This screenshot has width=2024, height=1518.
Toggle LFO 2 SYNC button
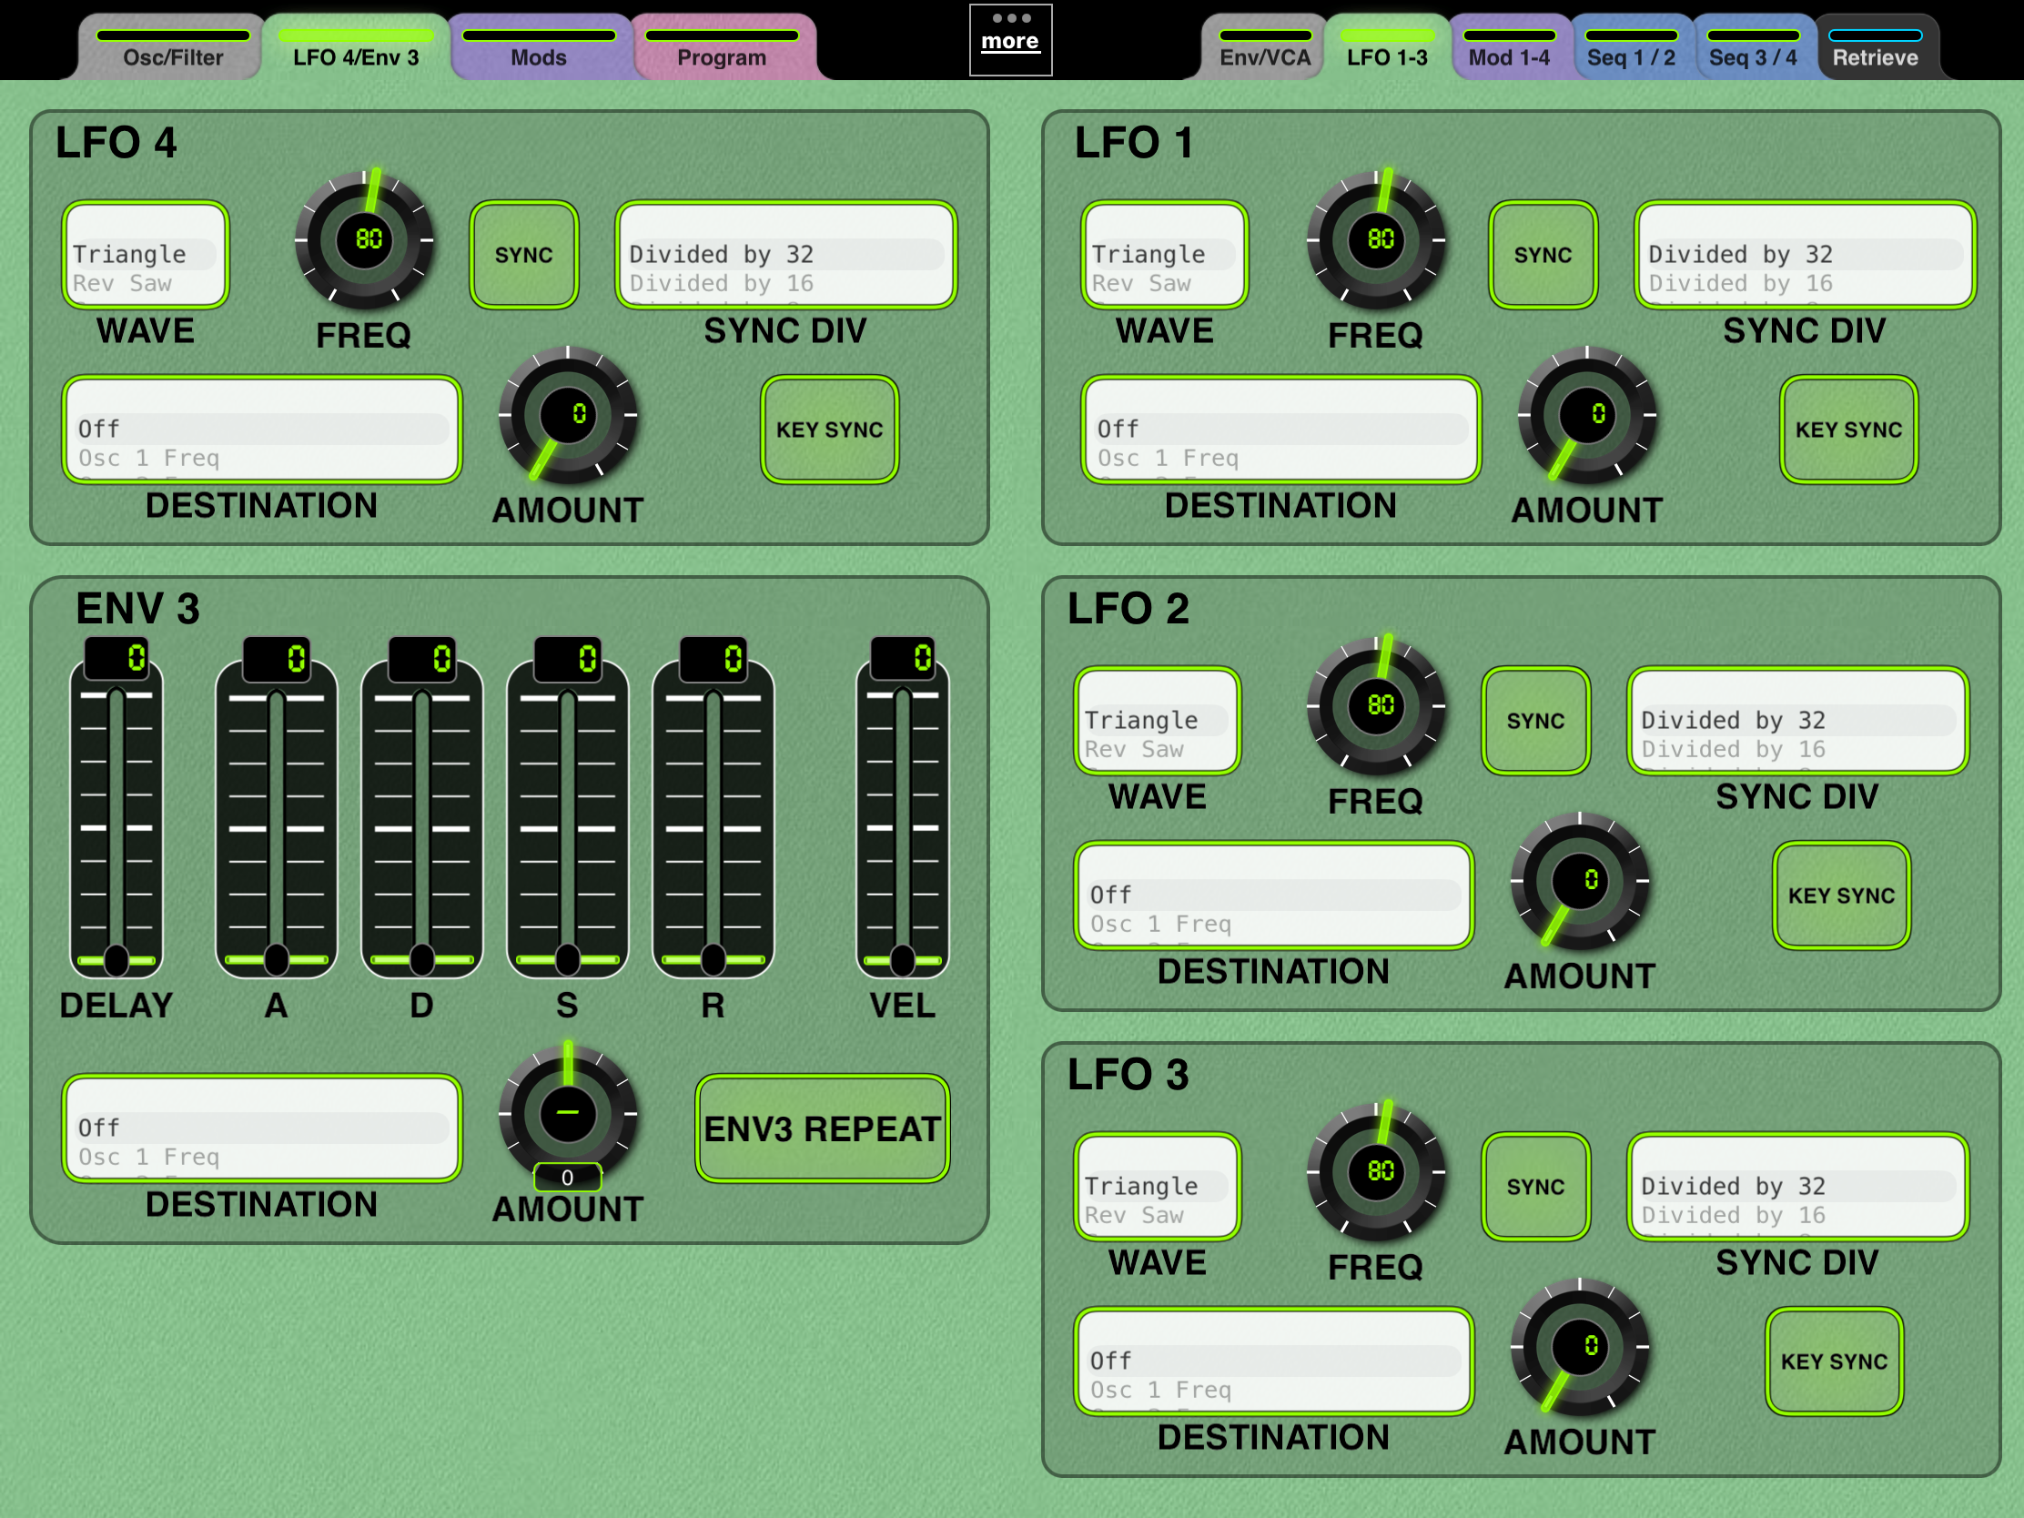[x=1535, y=720]
